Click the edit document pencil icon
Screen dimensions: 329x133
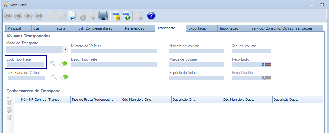point(62,16)
